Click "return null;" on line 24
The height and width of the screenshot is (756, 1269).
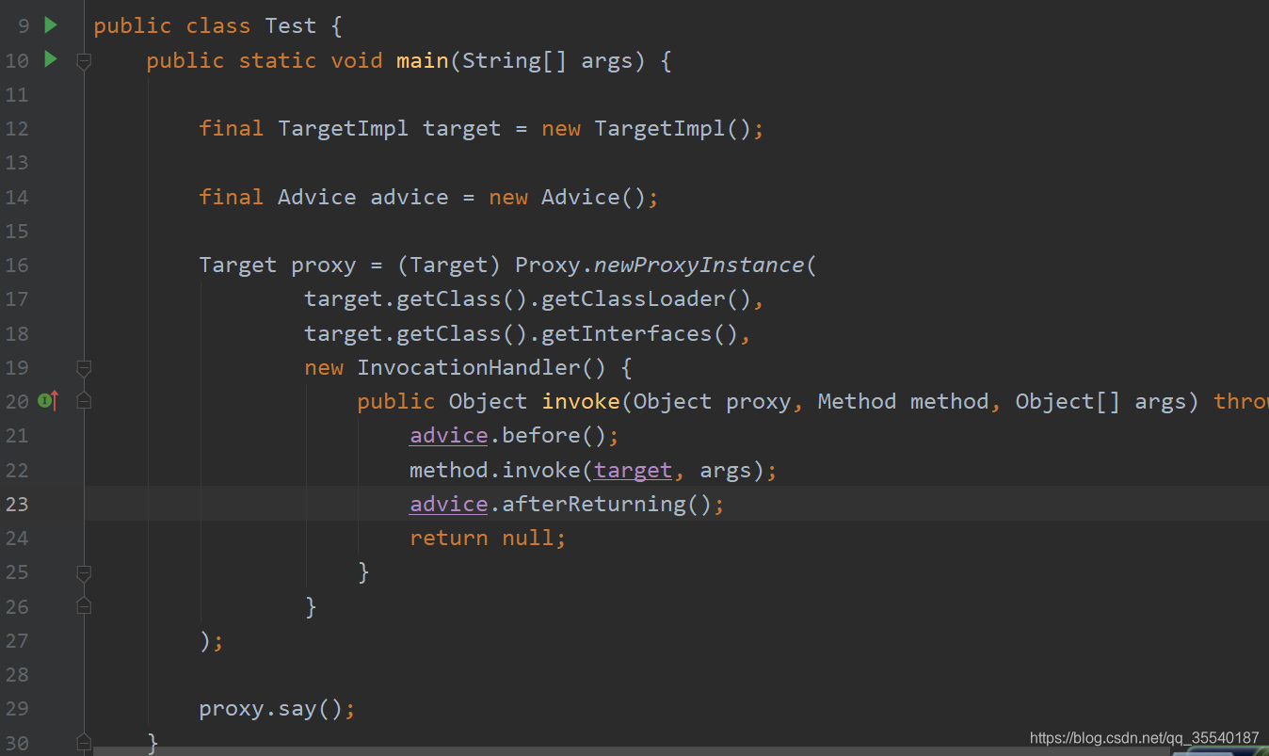pyautogui.click(x=488, y=538)
